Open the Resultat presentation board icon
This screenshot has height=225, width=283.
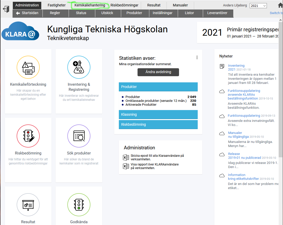point(28,205)
